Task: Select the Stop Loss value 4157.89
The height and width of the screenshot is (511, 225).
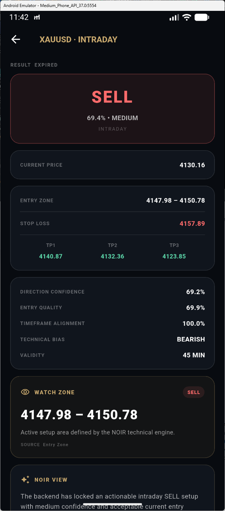Action: coord(192,223)
